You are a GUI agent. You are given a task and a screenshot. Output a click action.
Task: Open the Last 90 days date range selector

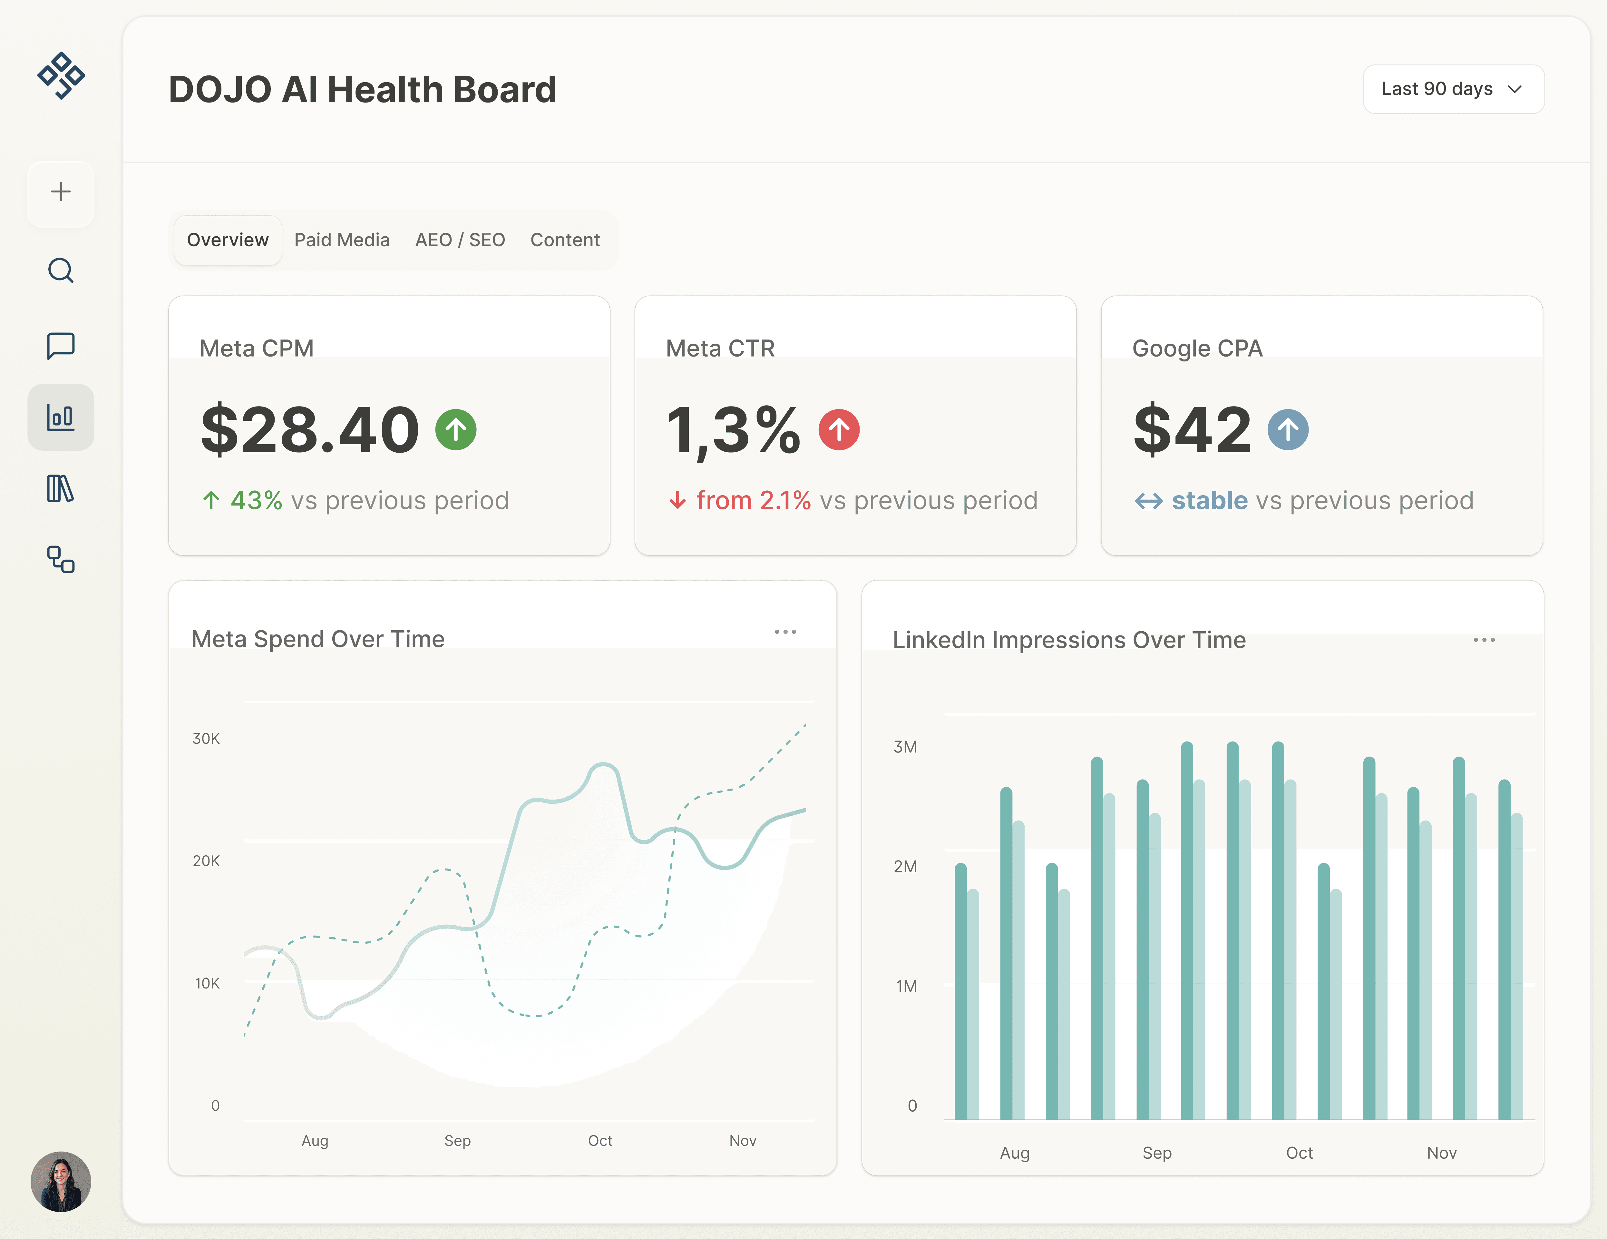1453,89
